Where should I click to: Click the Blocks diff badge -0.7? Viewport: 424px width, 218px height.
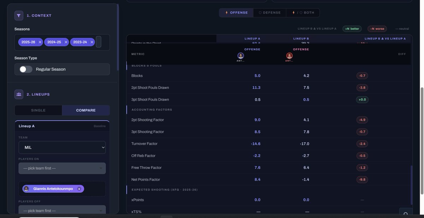tap(362, 75)
